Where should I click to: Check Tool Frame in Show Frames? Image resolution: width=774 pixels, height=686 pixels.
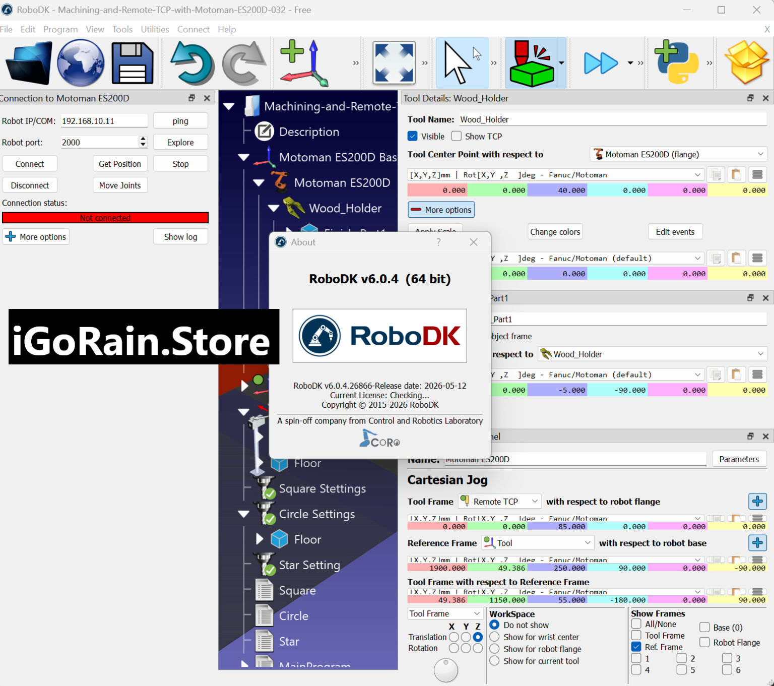click(636, 636)
